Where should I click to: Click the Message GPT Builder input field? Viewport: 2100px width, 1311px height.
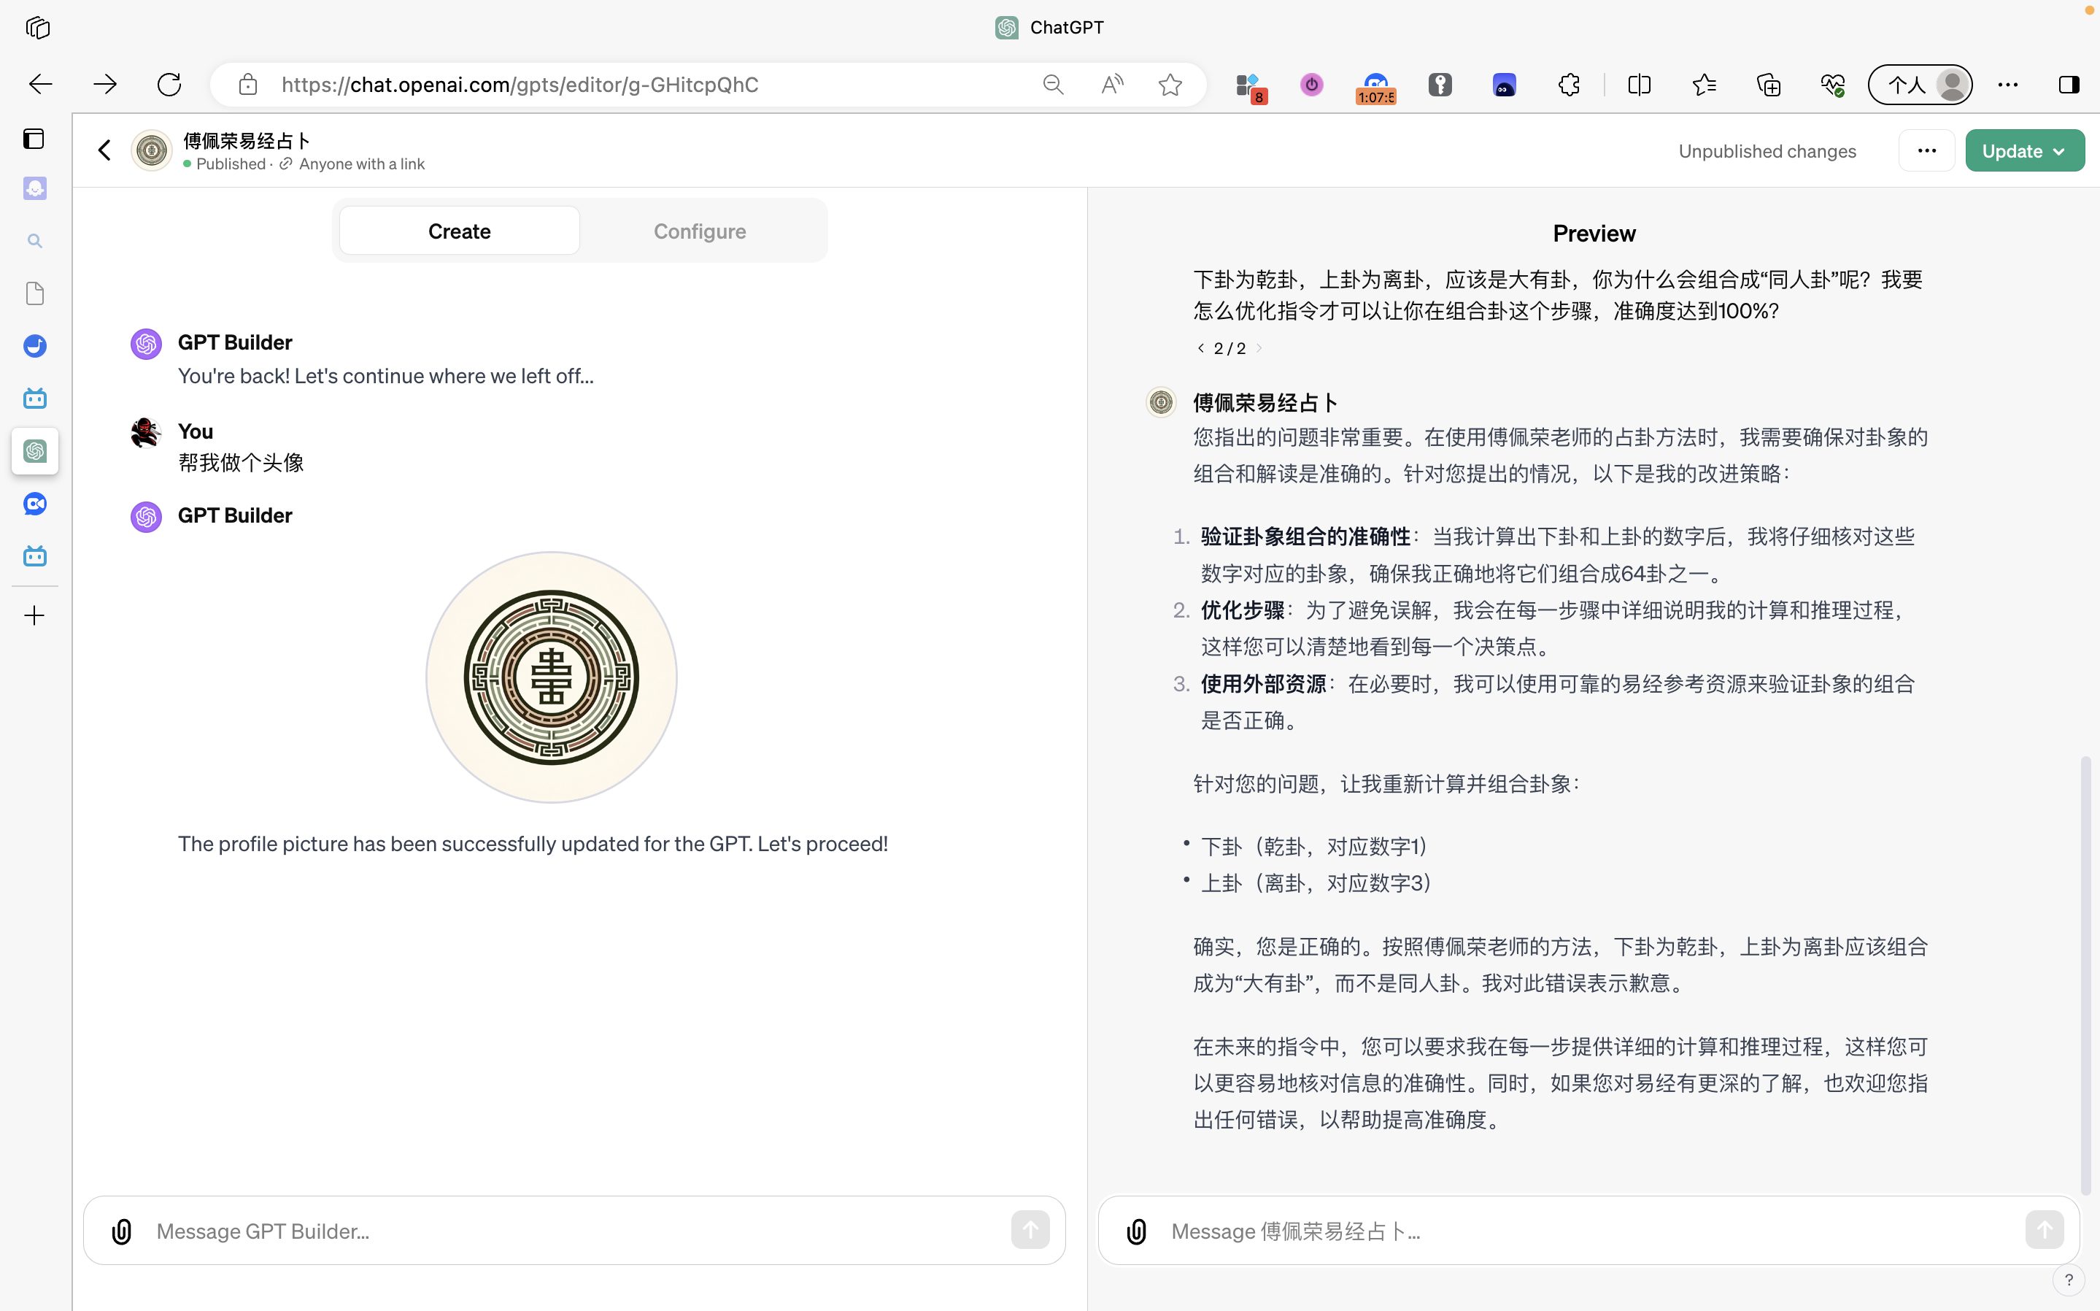click(x=572, y=1231)
